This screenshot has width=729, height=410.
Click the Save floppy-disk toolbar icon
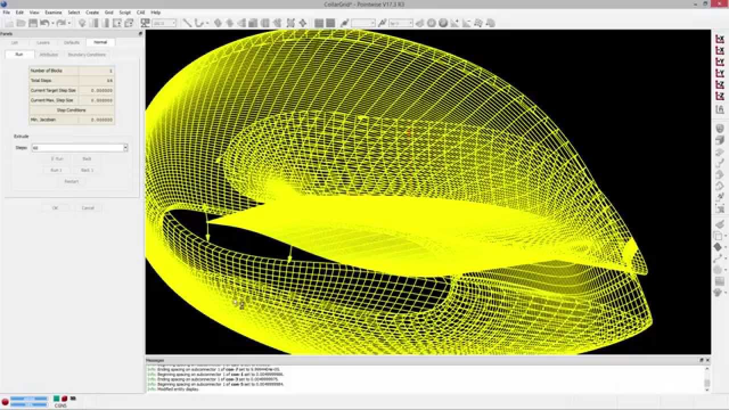coord(33,23)
